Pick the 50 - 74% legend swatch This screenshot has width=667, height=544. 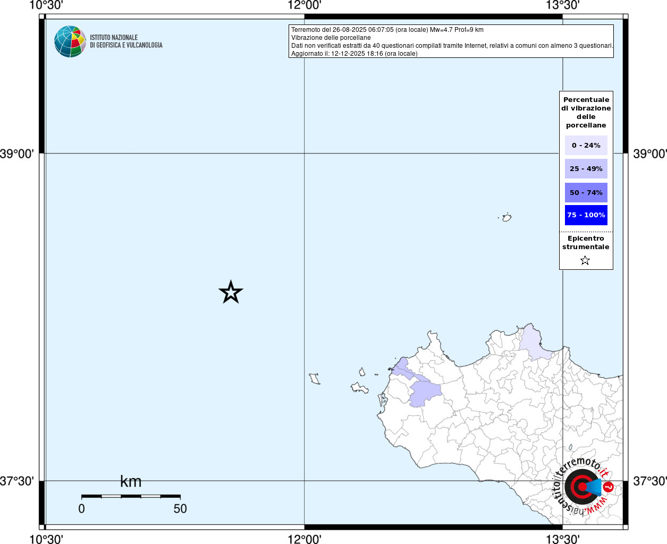(586, 193)
